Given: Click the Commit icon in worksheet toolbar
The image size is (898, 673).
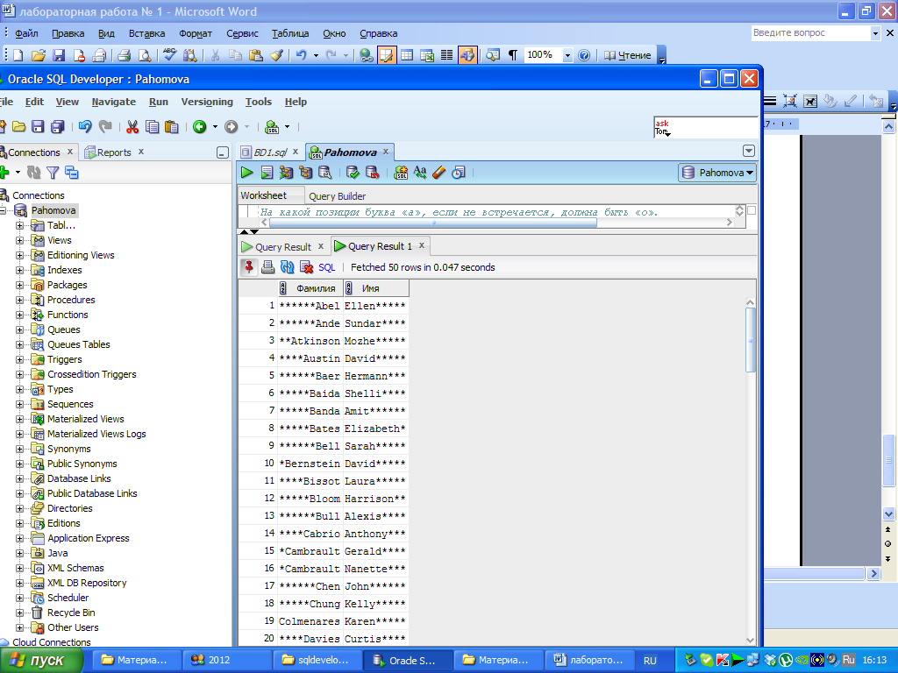Looking at the screenshot, I should [353, 173].
